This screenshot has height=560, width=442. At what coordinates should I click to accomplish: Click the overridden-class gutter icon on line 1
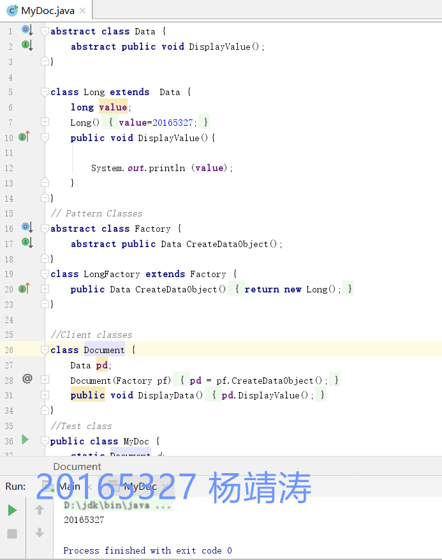point(27,30)
